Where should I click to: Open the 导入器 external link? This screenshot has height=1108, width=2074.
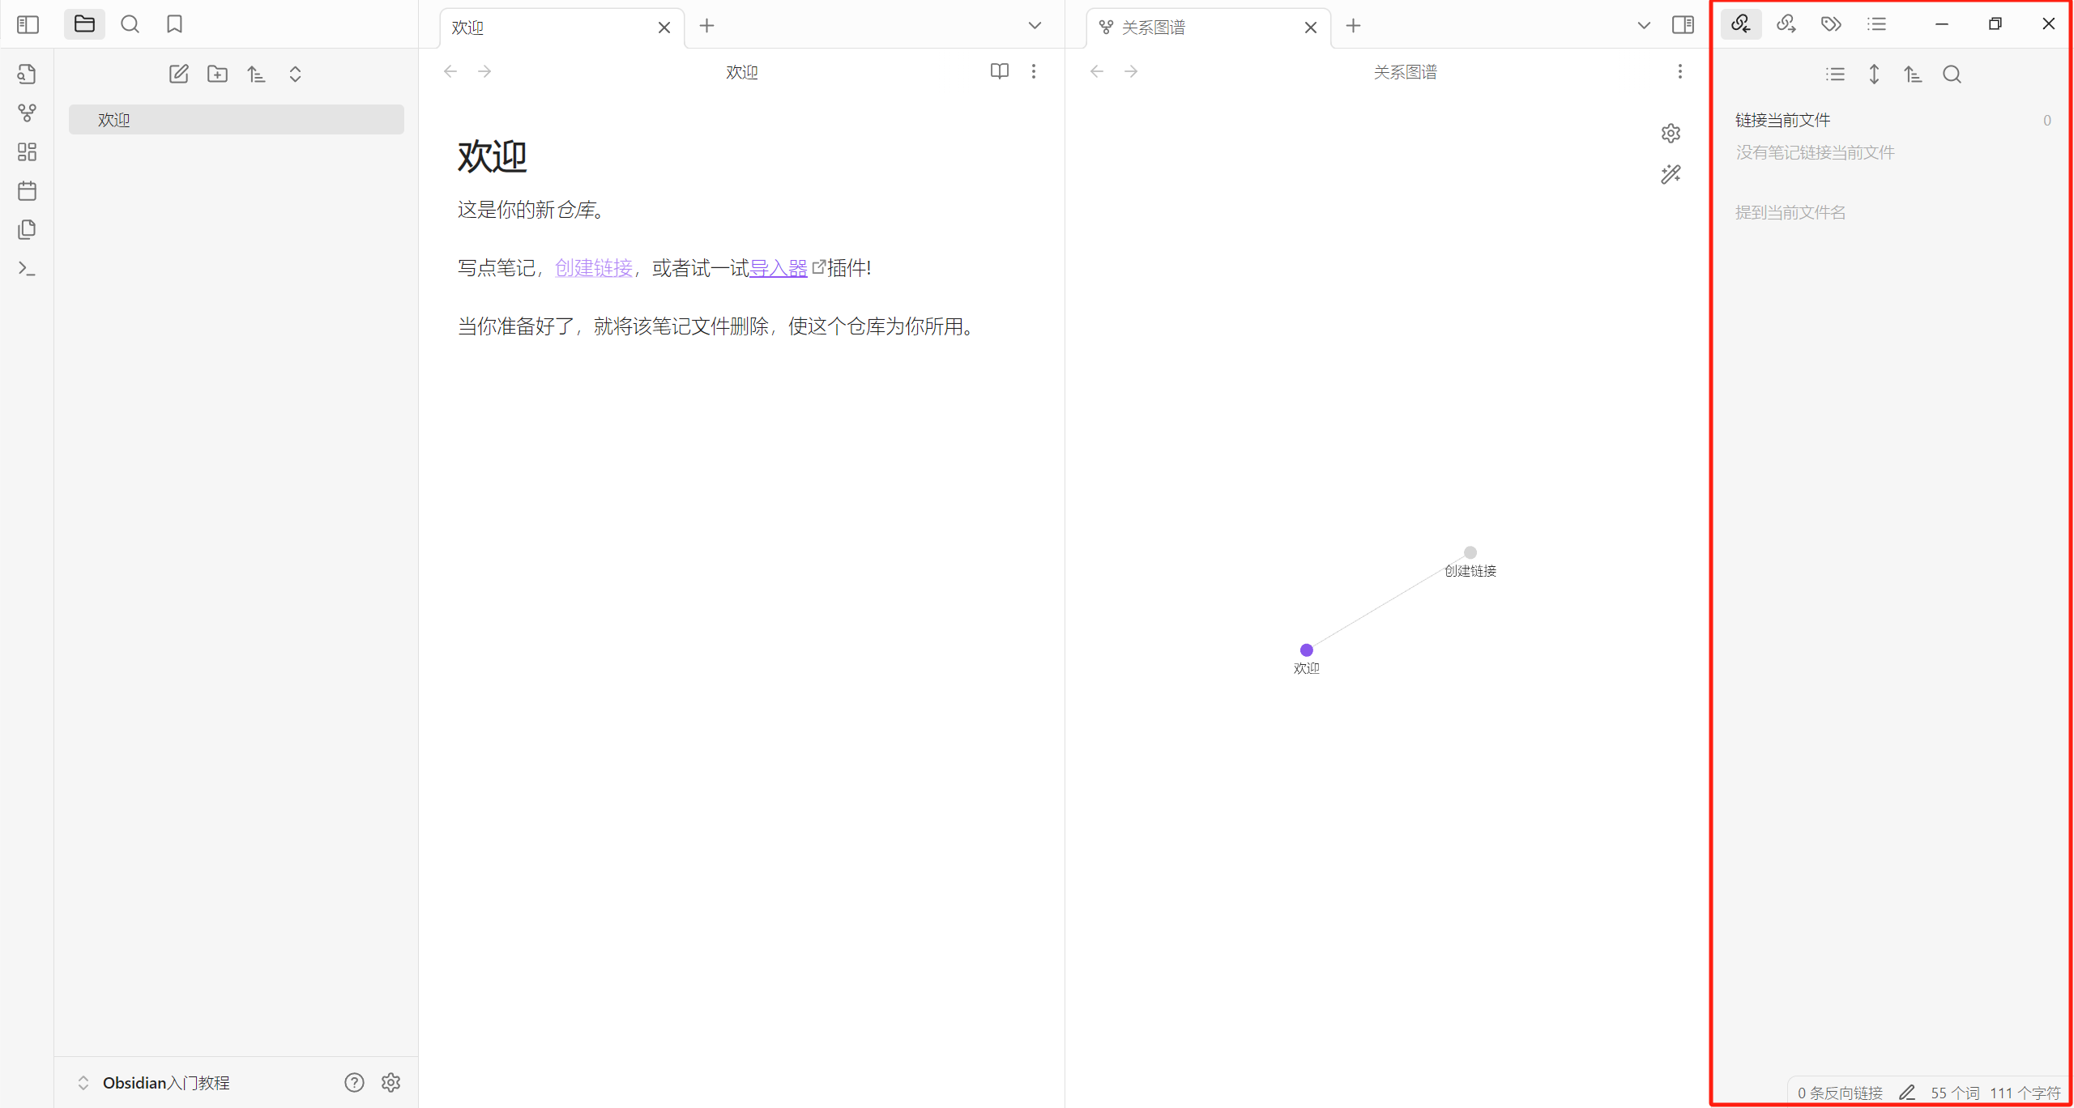point(778,268)
